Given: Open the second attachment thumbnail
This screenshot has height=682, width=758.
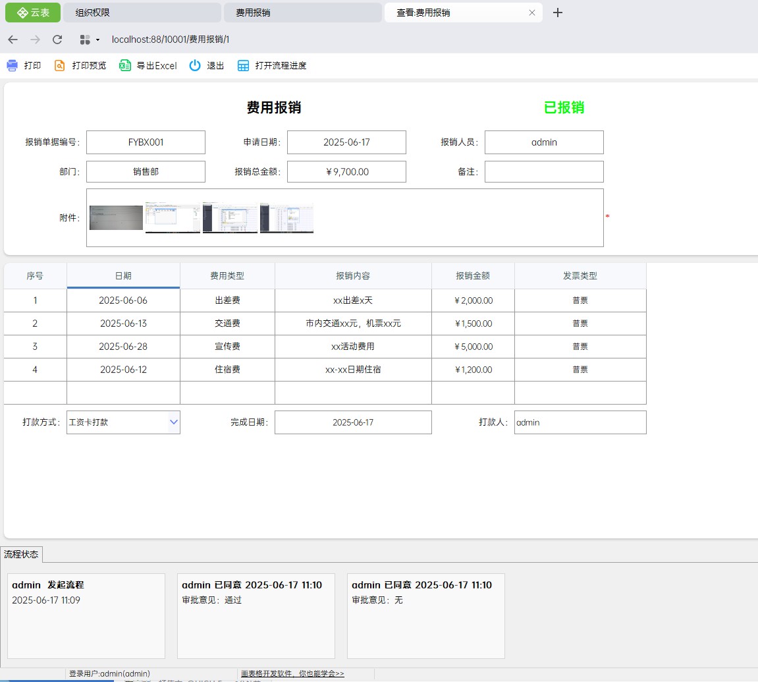Looking at the screenshot, I should tap(173, 217).
